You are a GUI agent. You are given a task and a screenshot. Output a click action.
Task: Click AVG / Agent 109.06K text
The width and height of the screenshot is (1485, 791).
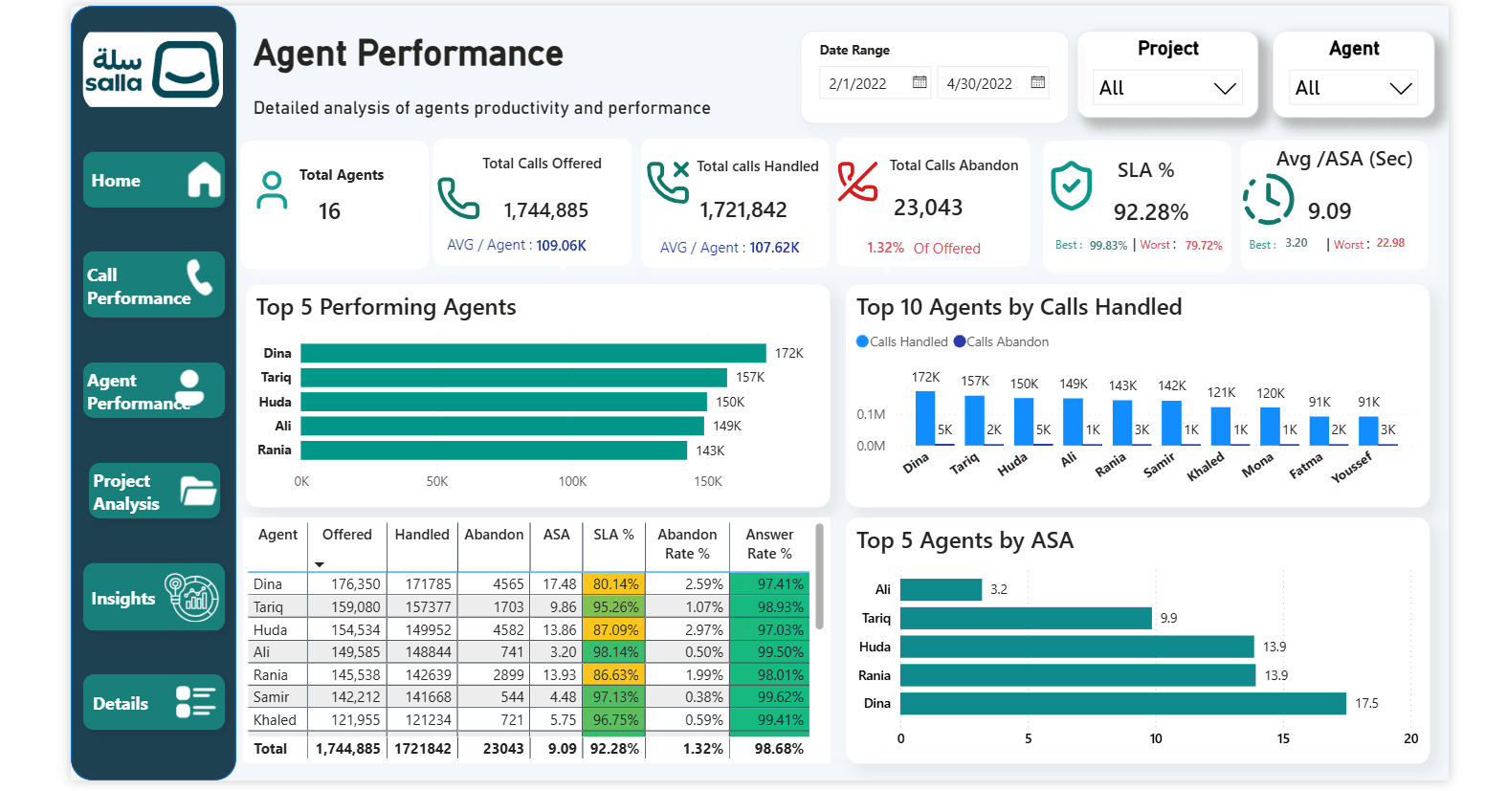(x=517, y=245)
